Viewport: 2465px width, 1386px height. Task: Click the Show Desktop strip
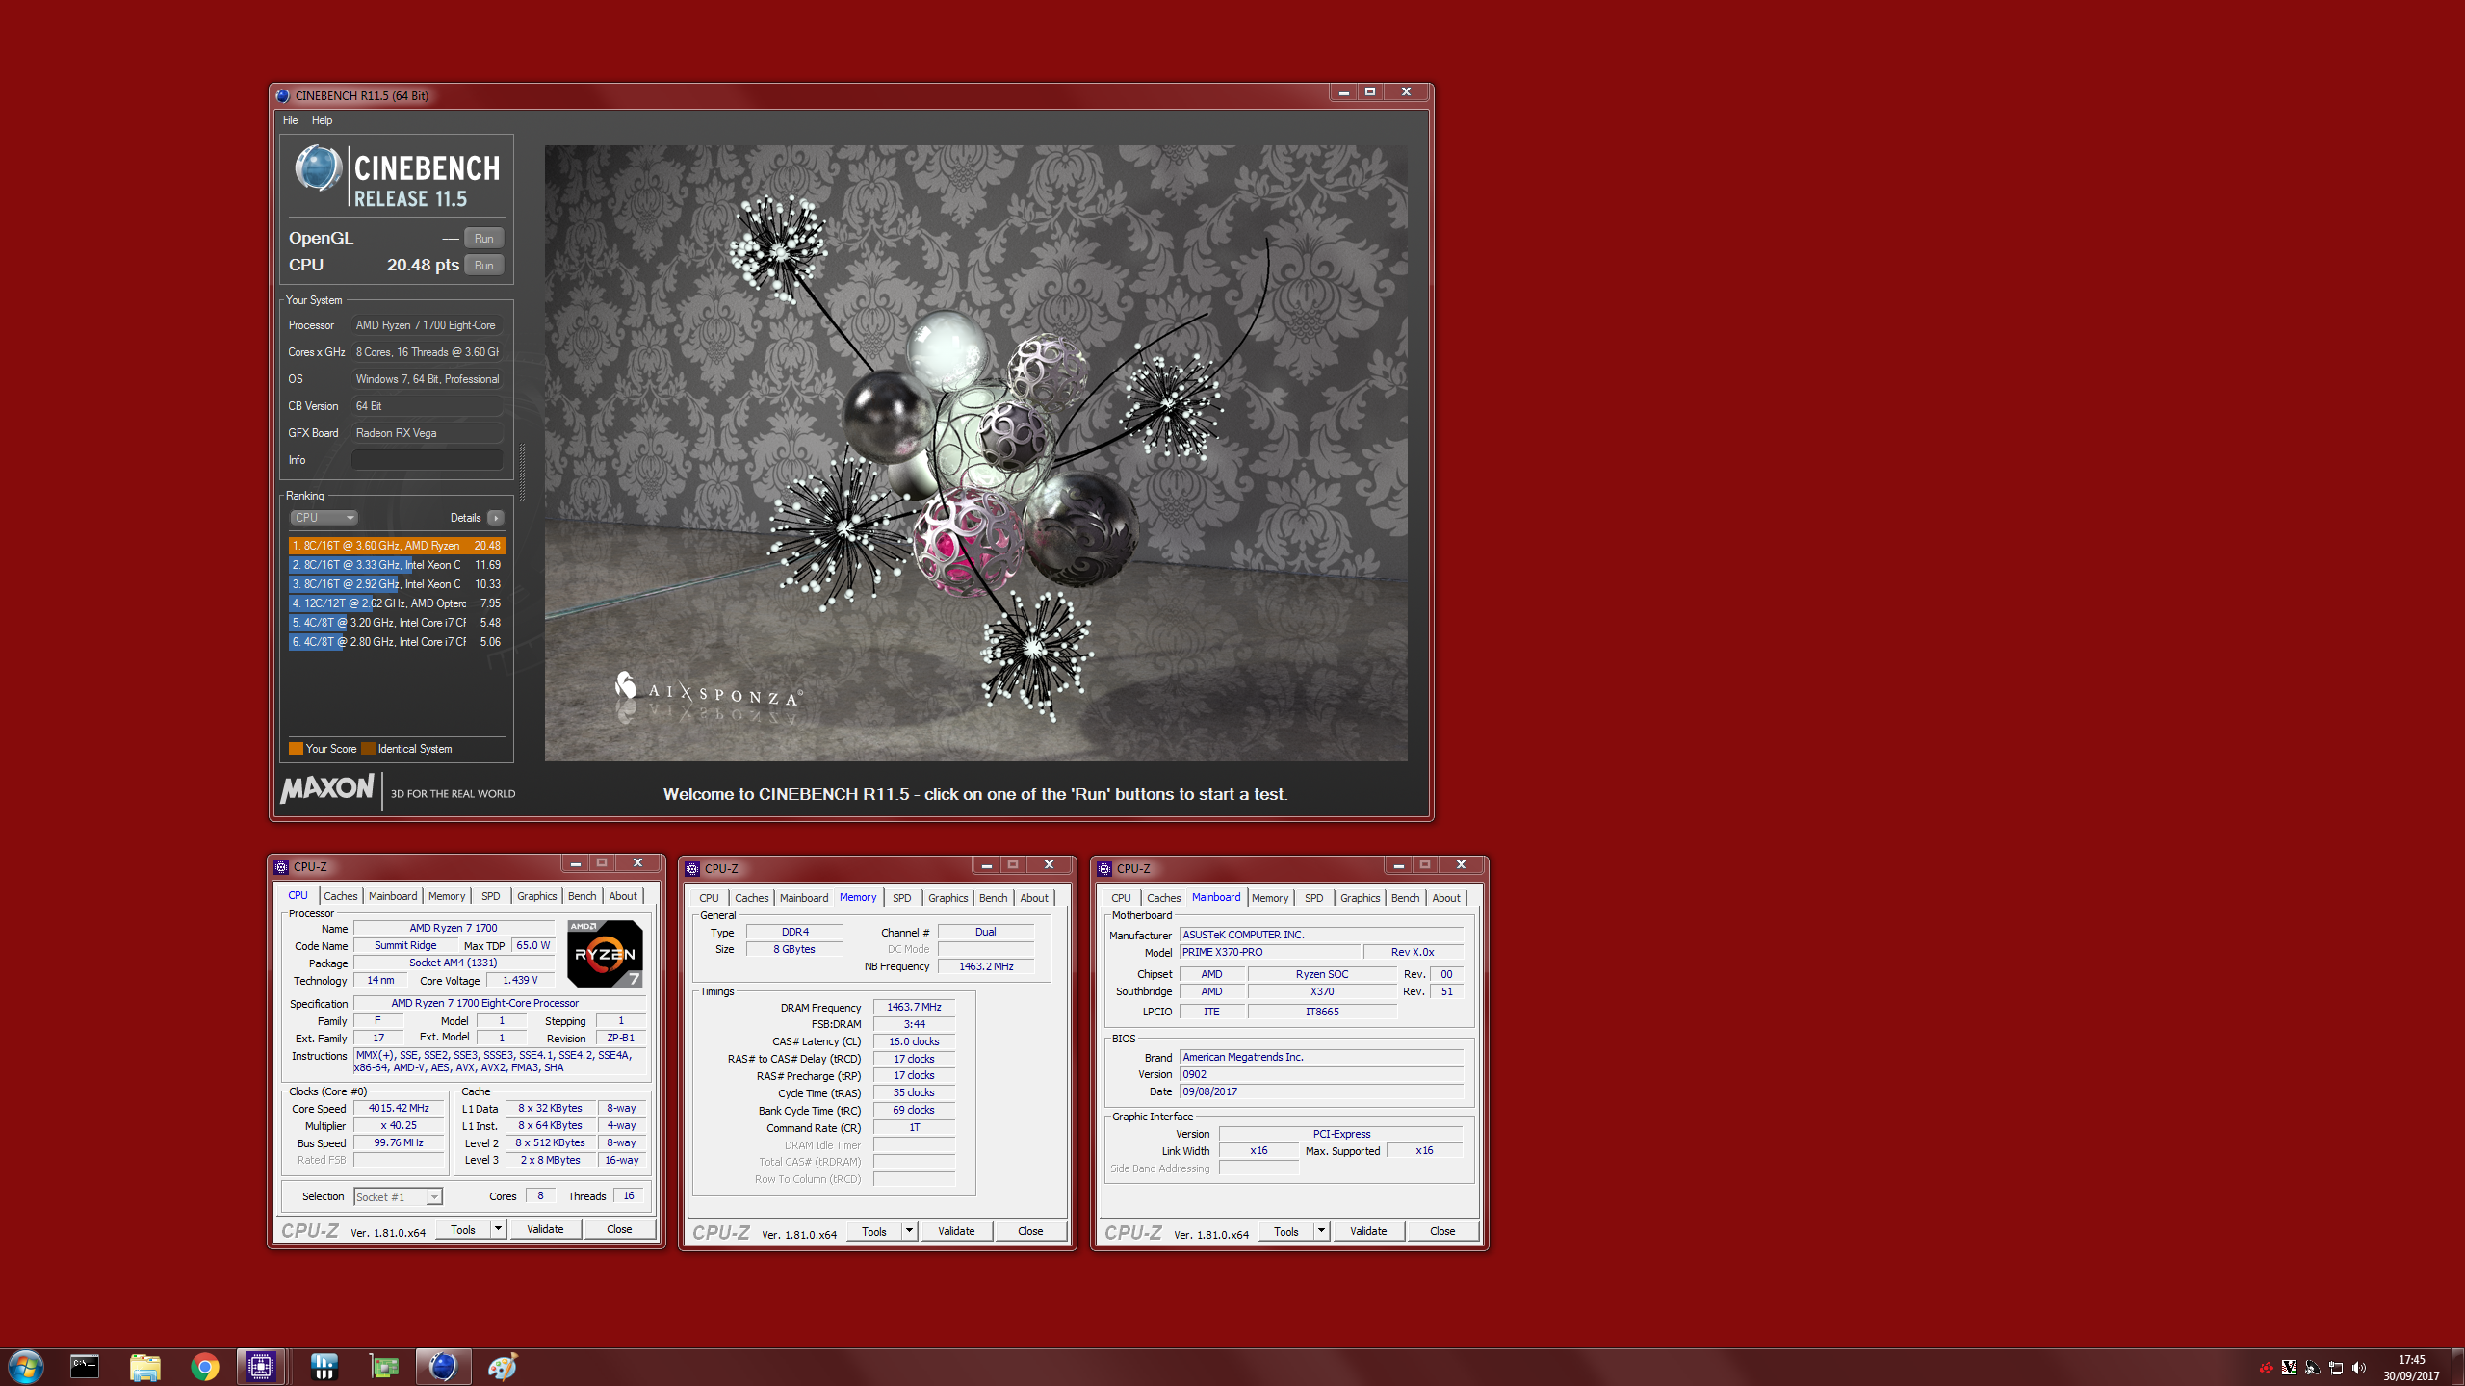(x=2458, y=1368)
